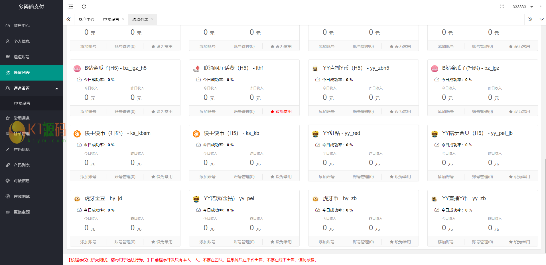Image resolution: width=546 pixels, height=265 pixels.
Task: Switch to the 电费设置 tab
Action: pyautogui.click(x=111, y=19)
